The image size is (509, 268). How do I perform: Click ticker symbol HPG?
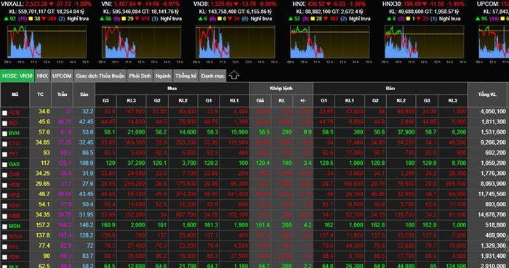click(15, 195)
